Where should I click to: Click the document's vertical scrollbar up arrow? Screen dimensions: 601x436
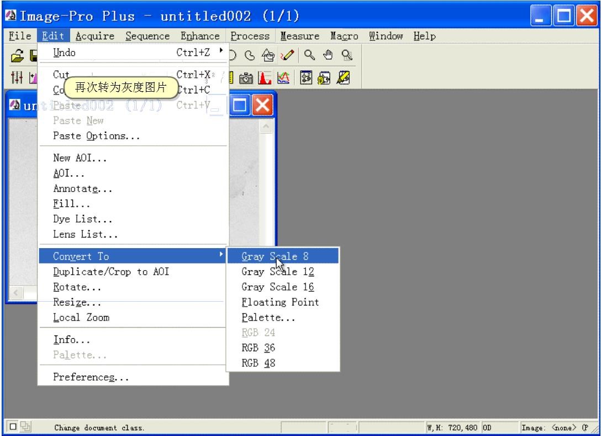[266, 126]
